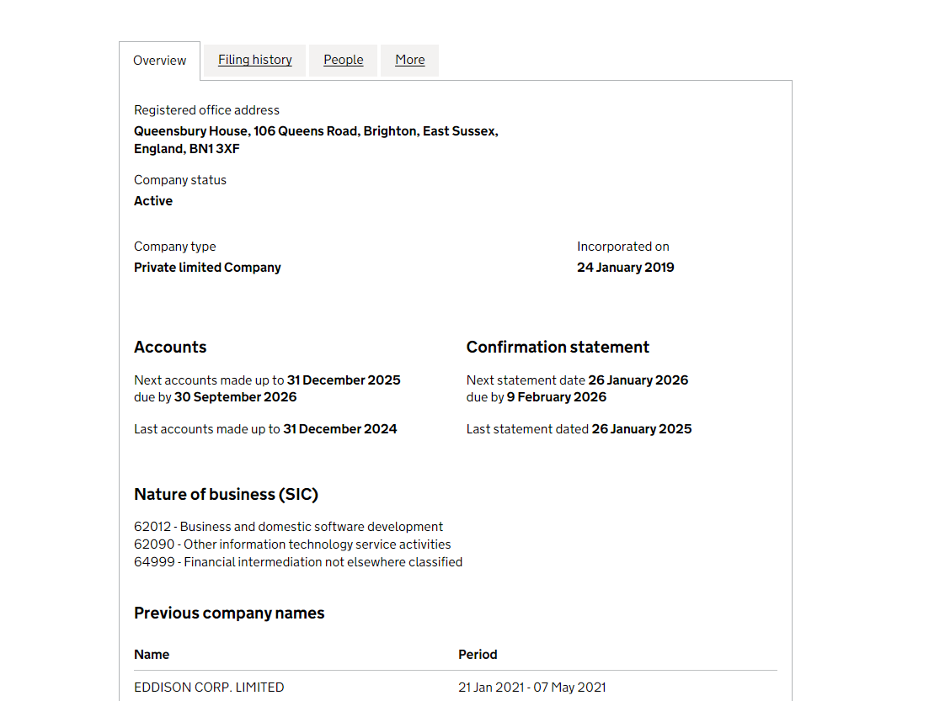Click the Accounts section heading
The height and width of the screenshot is (701, 929).
170,348
